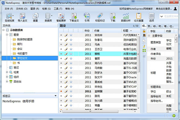Open the 文件 (F) menu
Image resolution: width=180 pixels, height=120 pixels.
point(9,9)
